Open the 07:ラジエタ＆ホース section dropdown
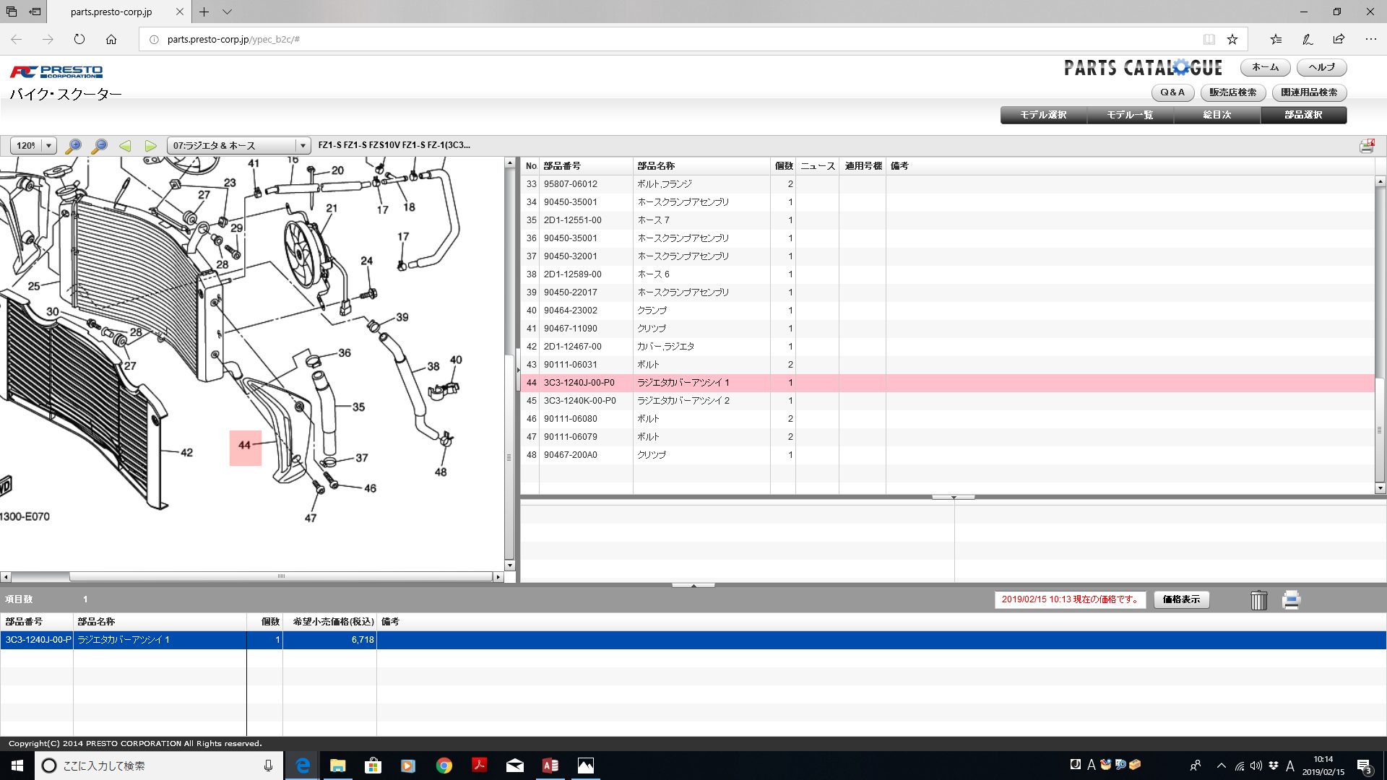The image size is (1387, 780). click(303, 146)
